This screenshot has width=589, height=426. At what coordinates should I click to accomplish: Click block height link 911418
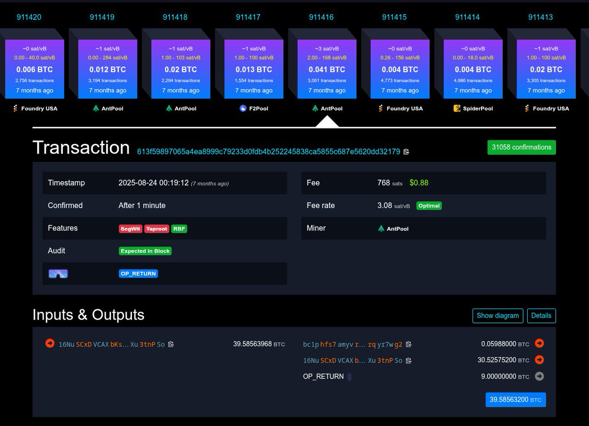point(175,17)
